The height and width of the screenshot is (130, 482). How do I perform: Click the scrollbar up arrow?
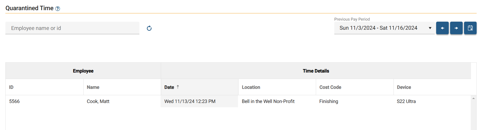coord(473,98)
